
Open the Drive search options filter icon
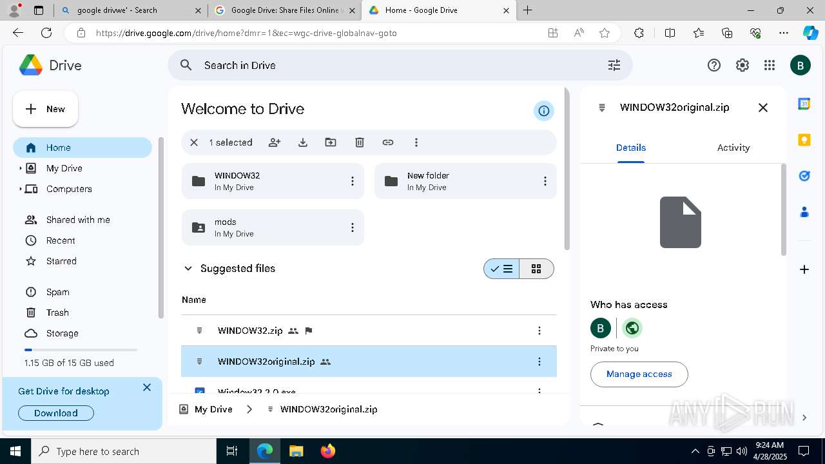click(614, 65)
